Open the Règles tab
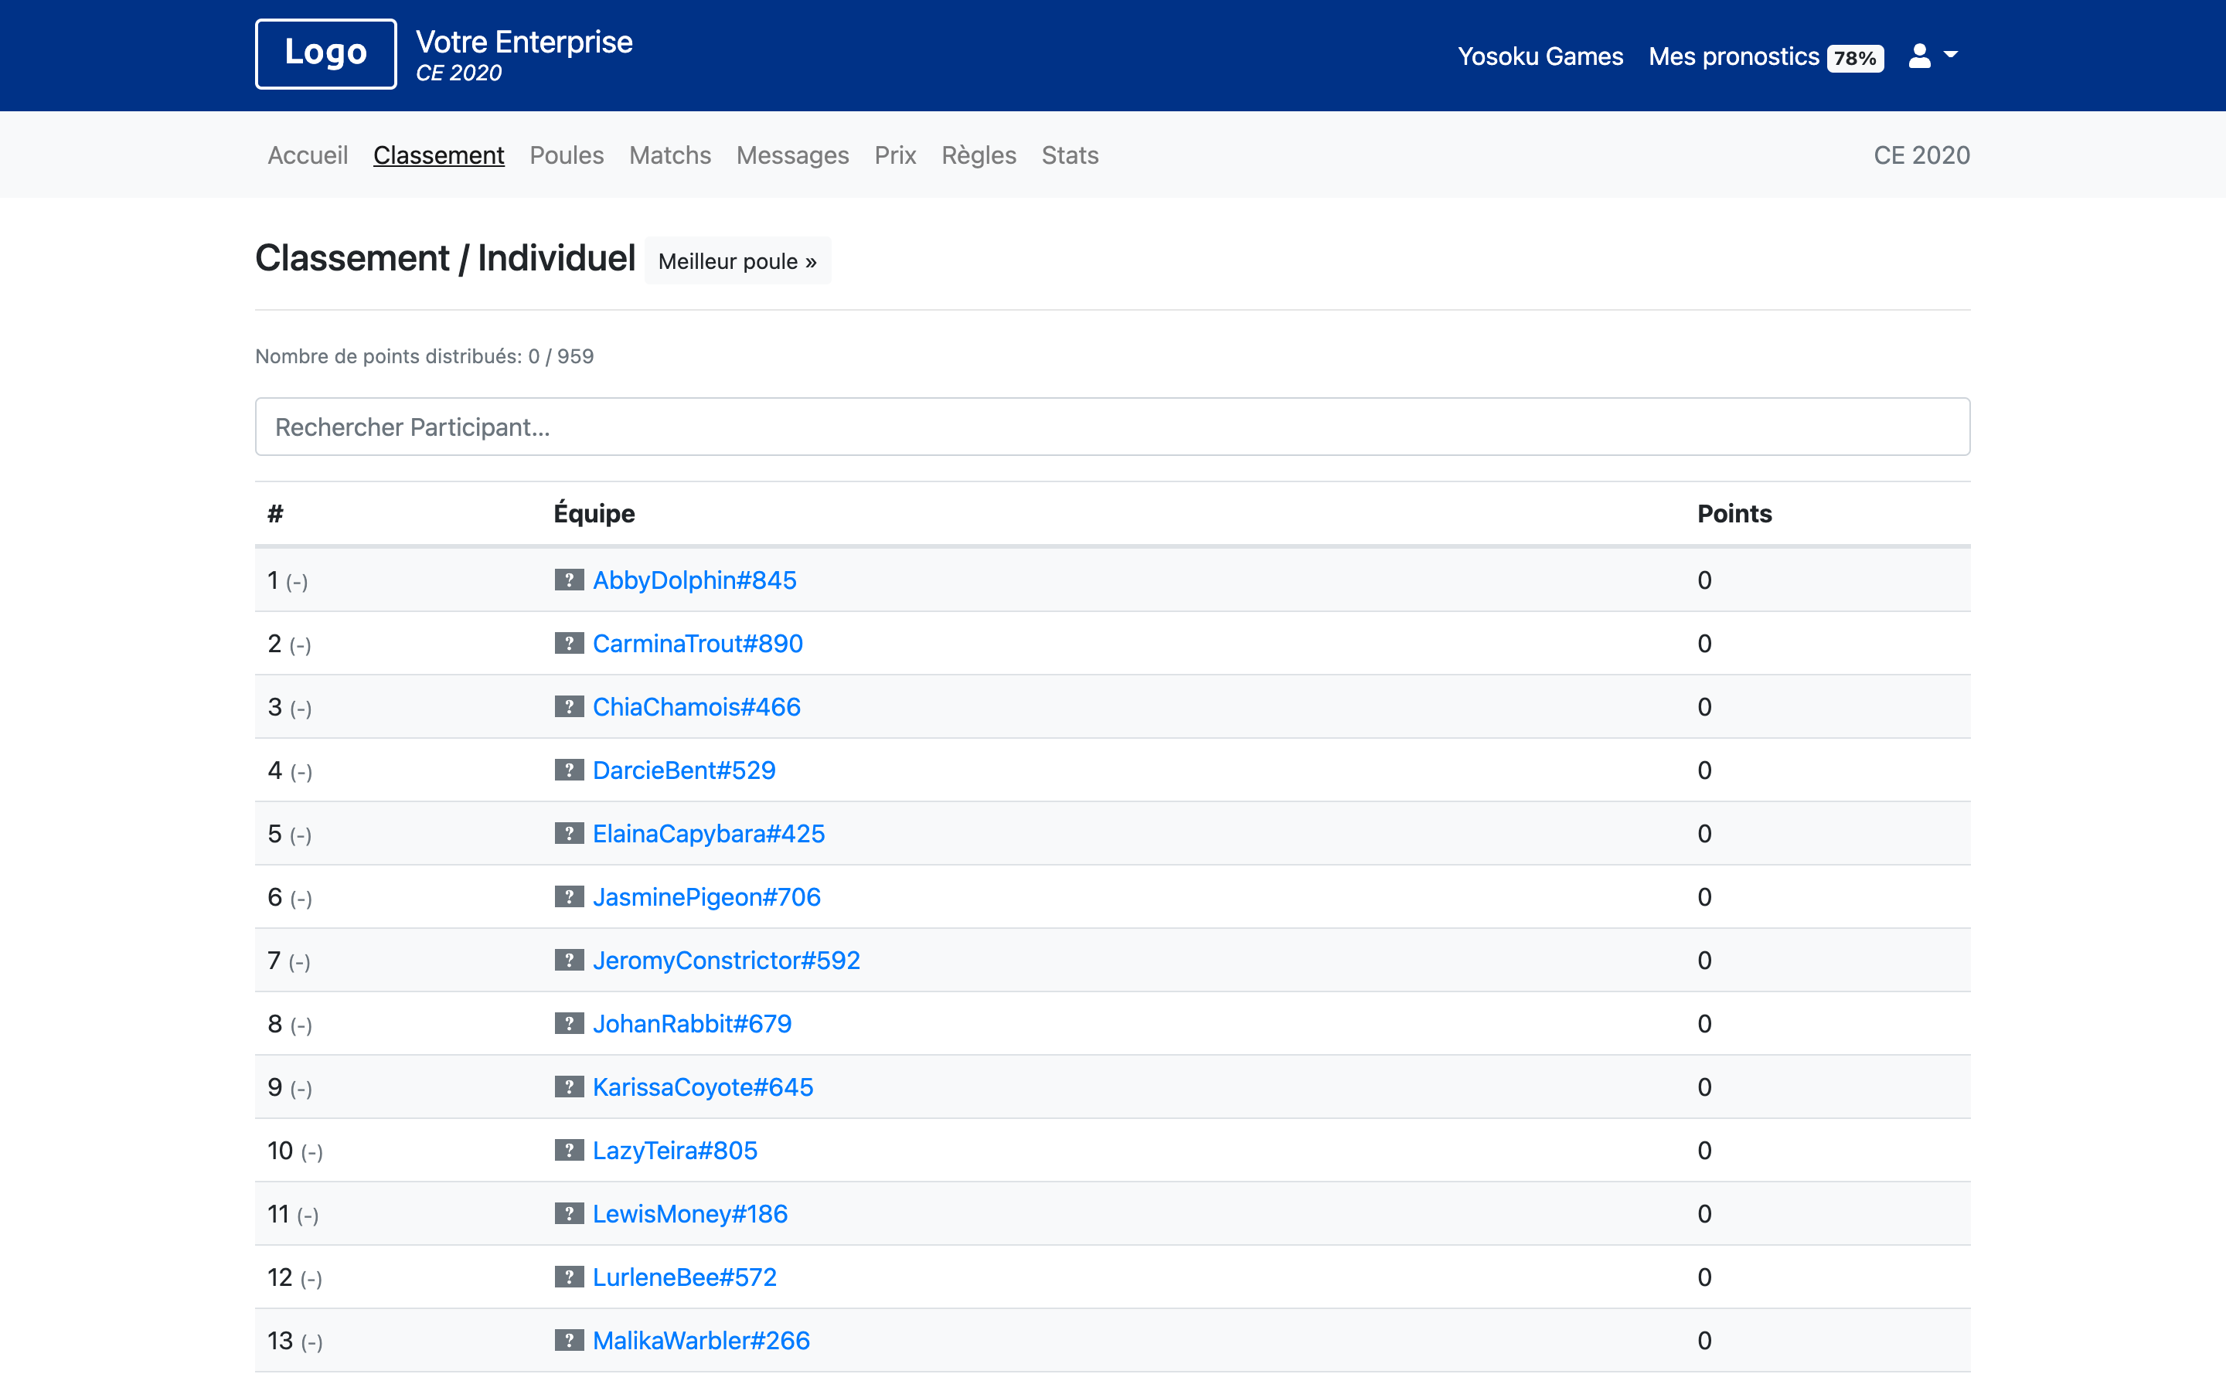 point(979,155)
